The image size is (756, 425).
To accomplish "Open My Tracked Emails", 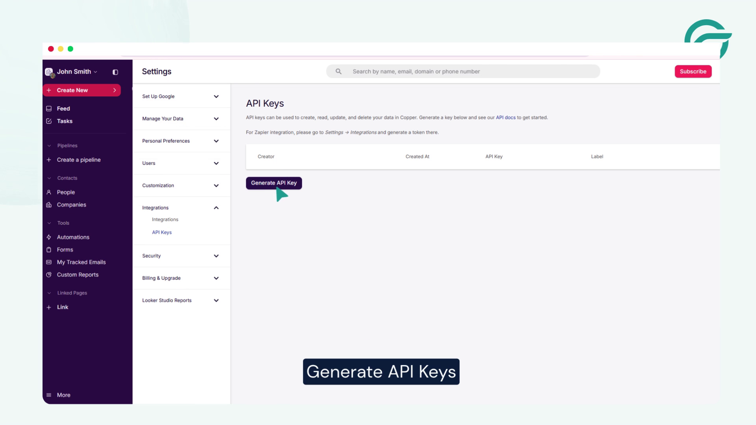I will pos(81,262).
